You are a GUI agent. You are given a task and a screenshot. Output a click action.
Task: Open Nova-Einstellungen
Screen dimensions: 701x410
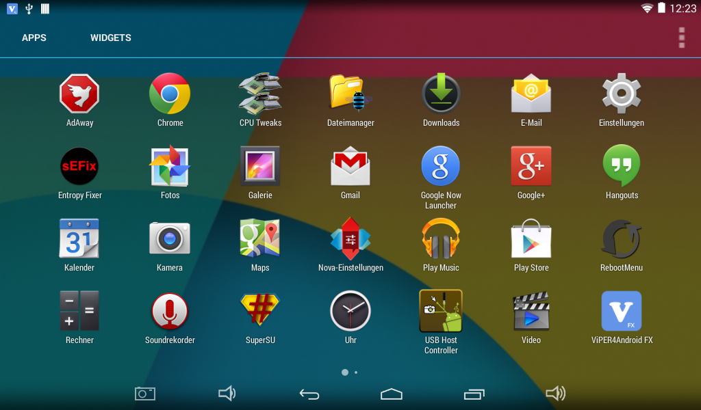coord(350,238)
